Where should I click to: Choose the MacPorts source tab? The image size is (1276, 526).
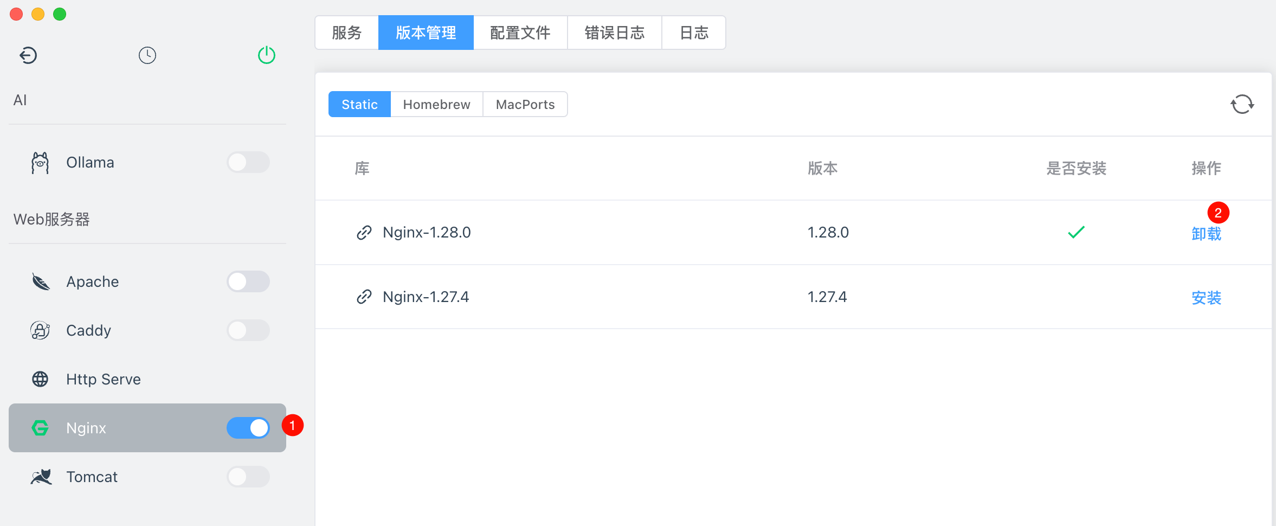(525, 104)
